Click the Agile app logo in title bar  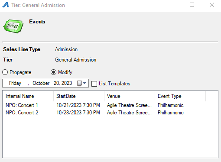(x=6, y=5)
